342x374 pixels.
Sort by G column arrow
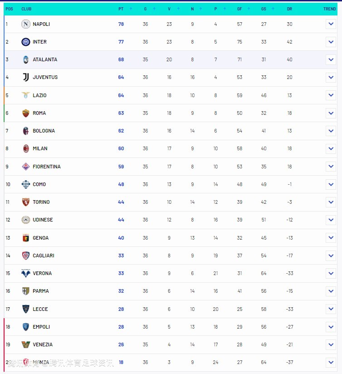click(154, 9)
